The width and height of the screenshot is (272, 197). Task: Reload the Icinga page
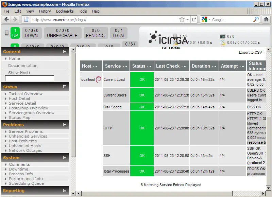pos(194,19)
